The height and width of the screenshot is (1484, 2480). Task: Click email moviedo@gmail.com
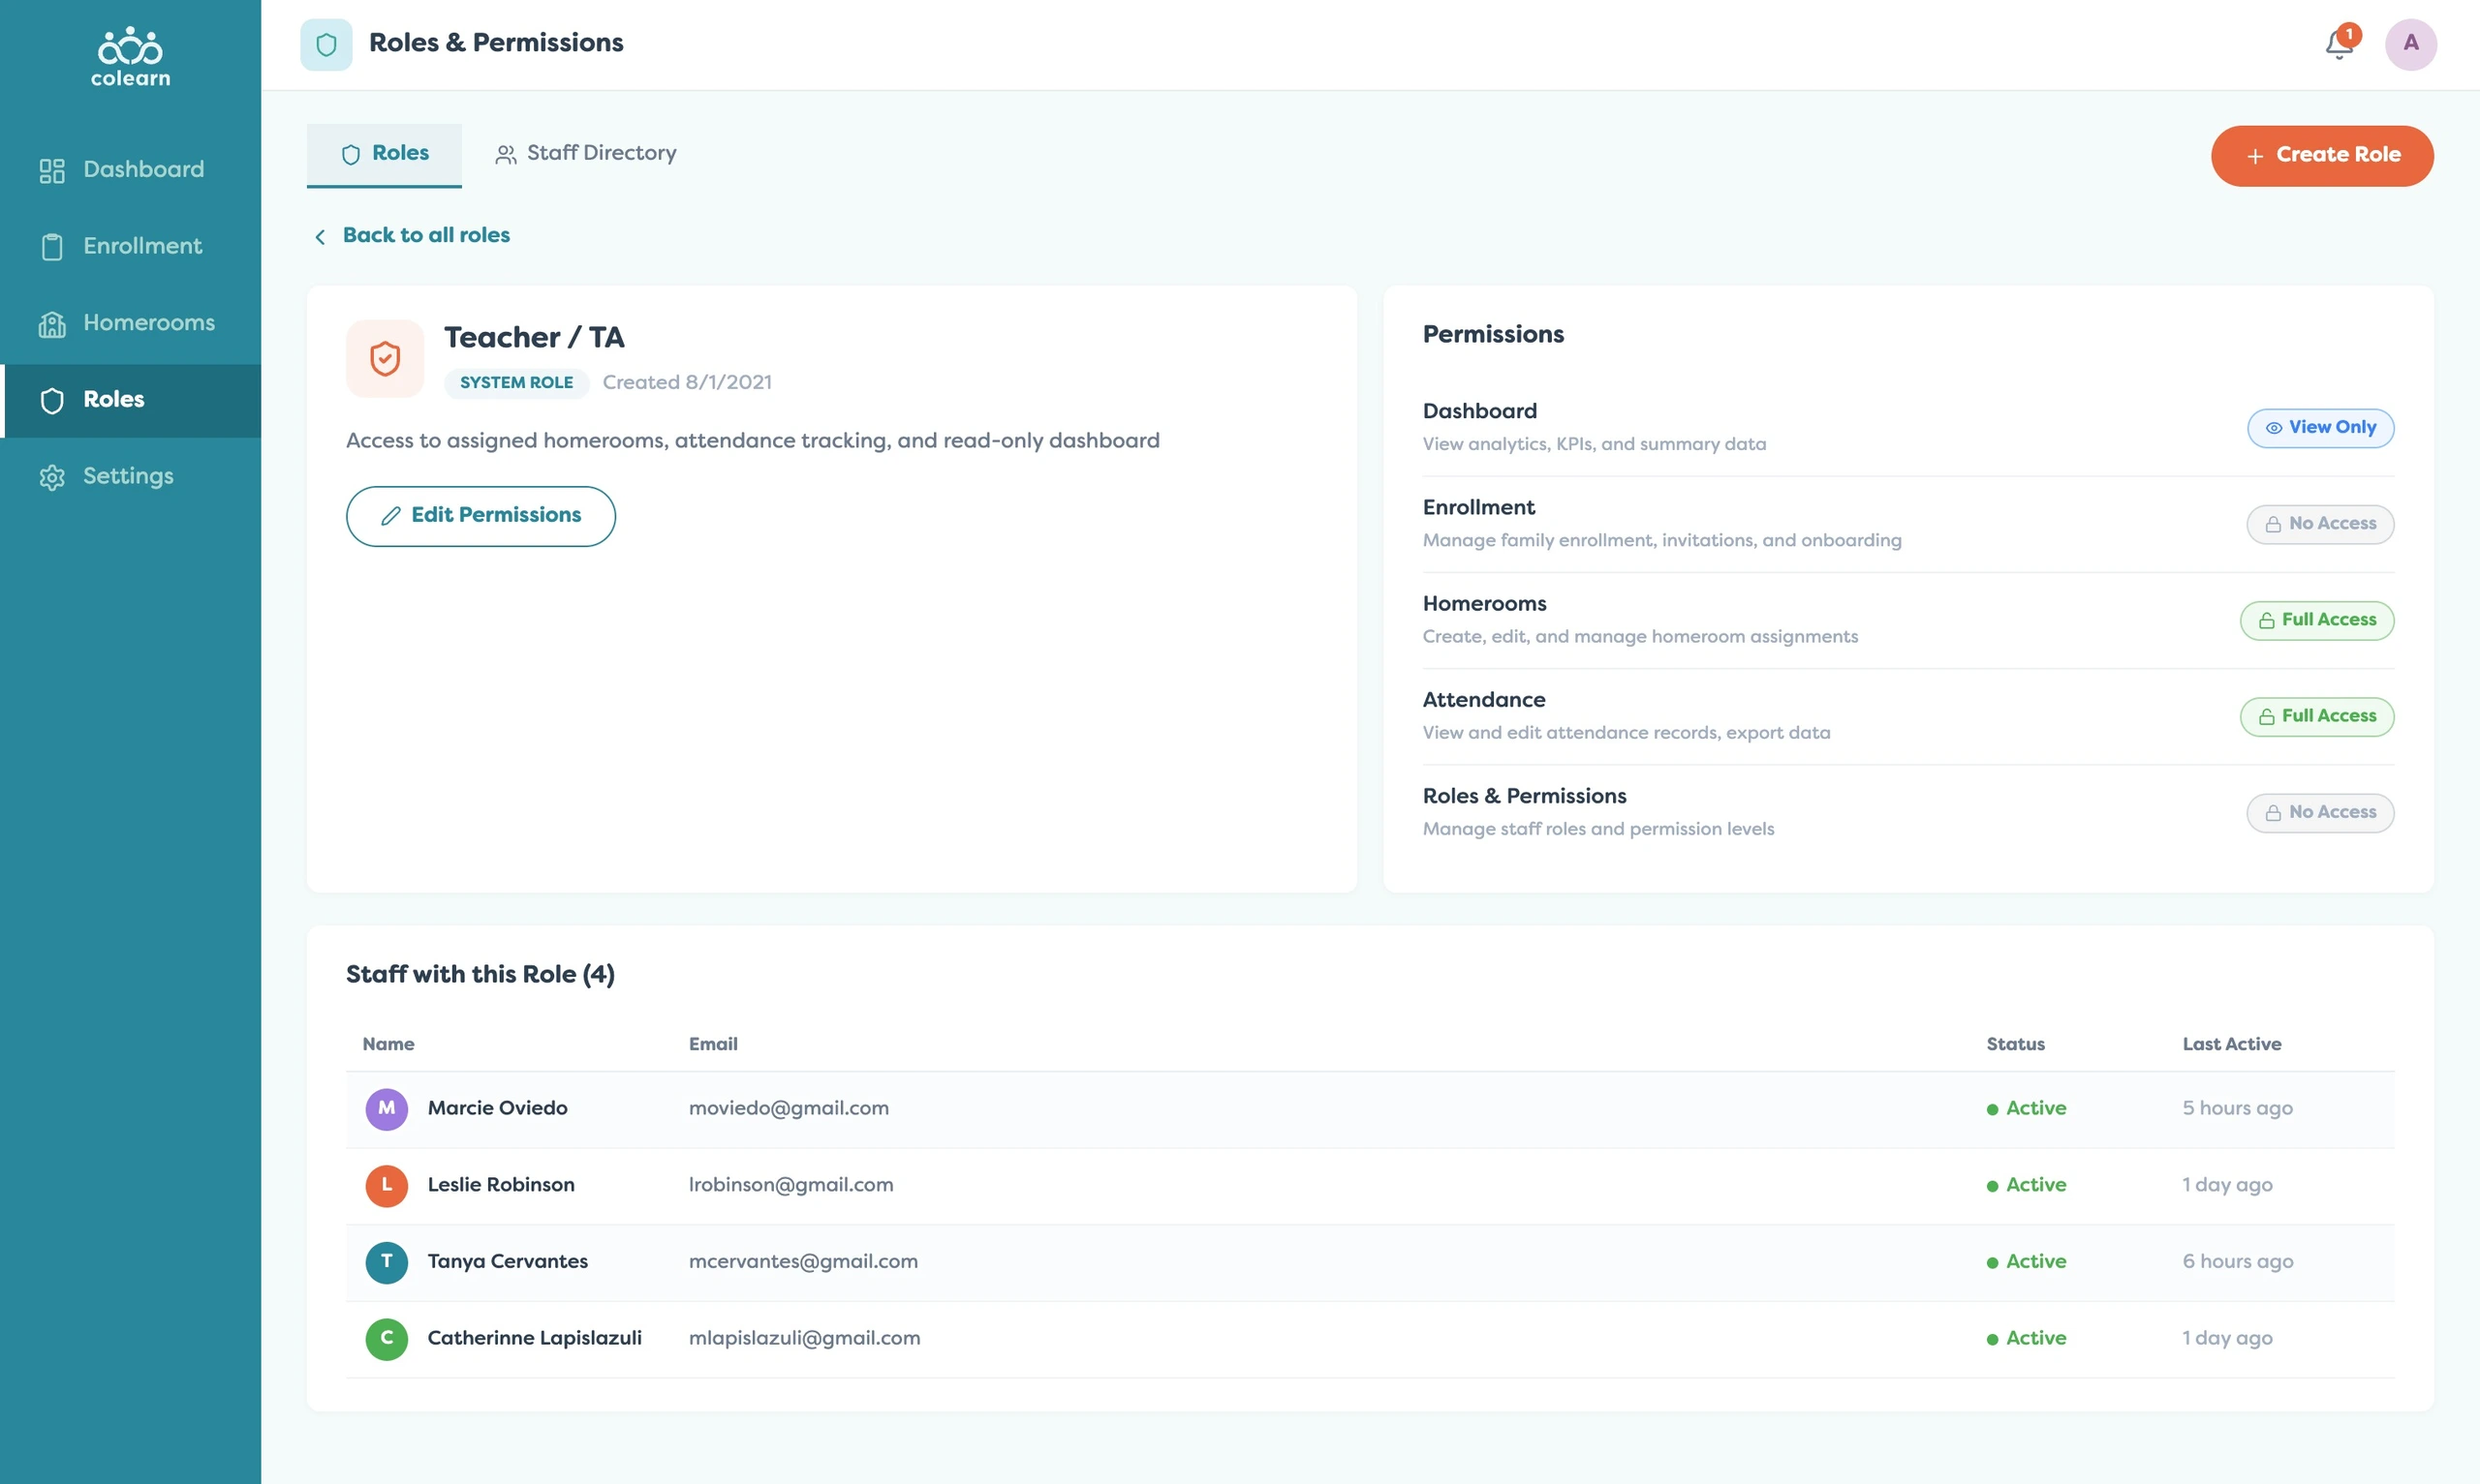[x=789, y=1108]
